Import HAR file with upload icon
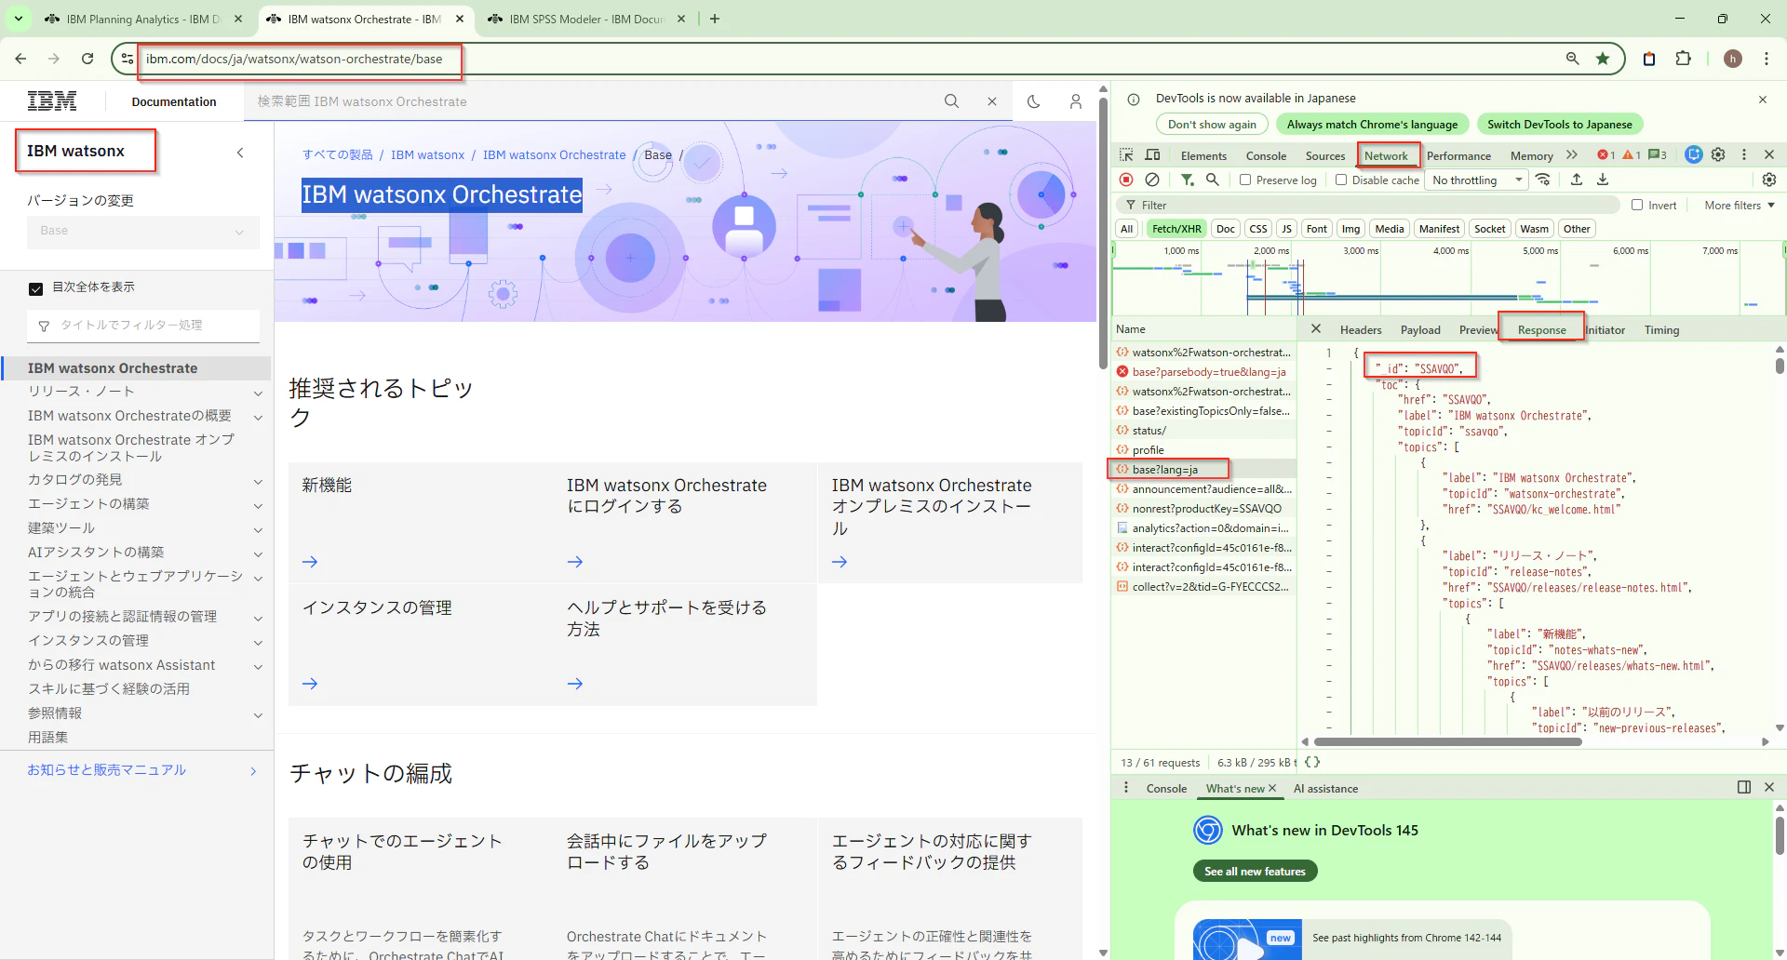Screen dimensions: 1787x960 pos(1577,180)
